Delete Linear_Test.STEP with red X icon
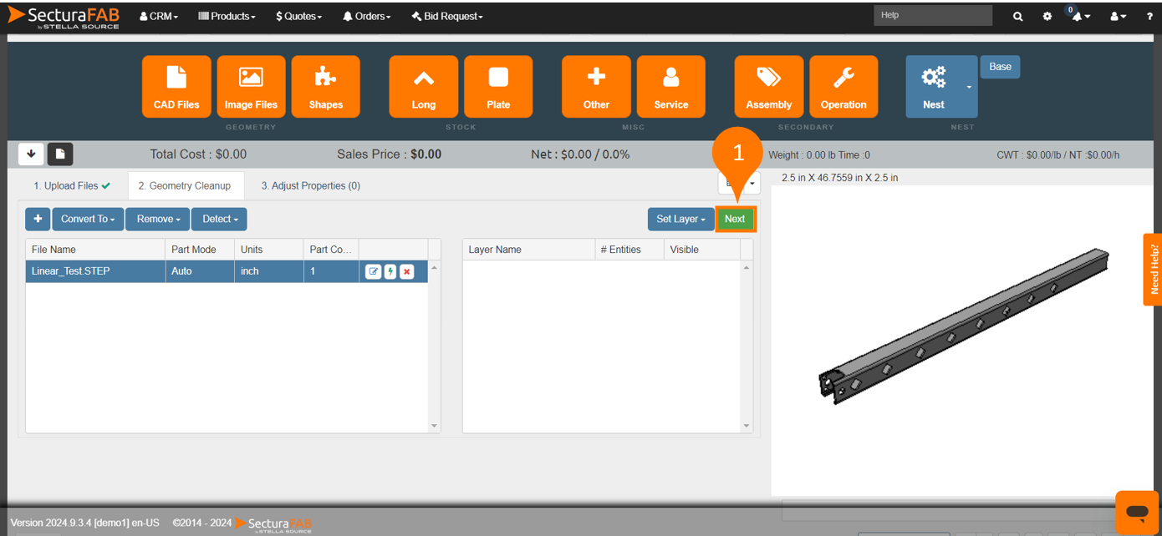 click(x=407, y=271)
